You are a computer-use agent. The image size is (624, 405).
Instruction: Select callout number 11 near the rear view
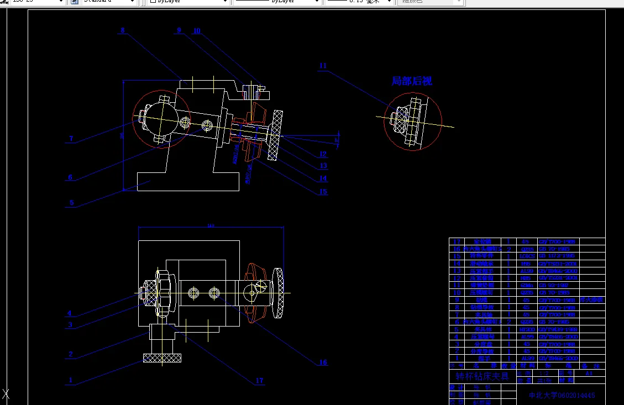[323, 66]
